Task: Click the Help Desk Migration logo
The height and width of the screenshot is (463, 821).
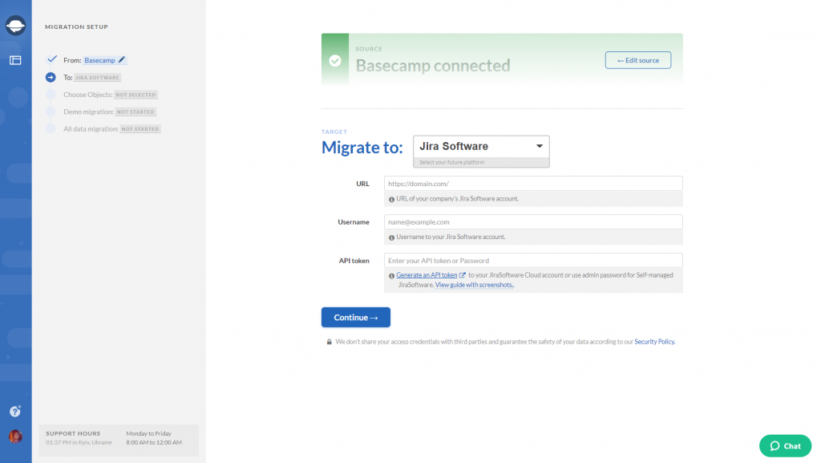Action: [x=15, y=24]
